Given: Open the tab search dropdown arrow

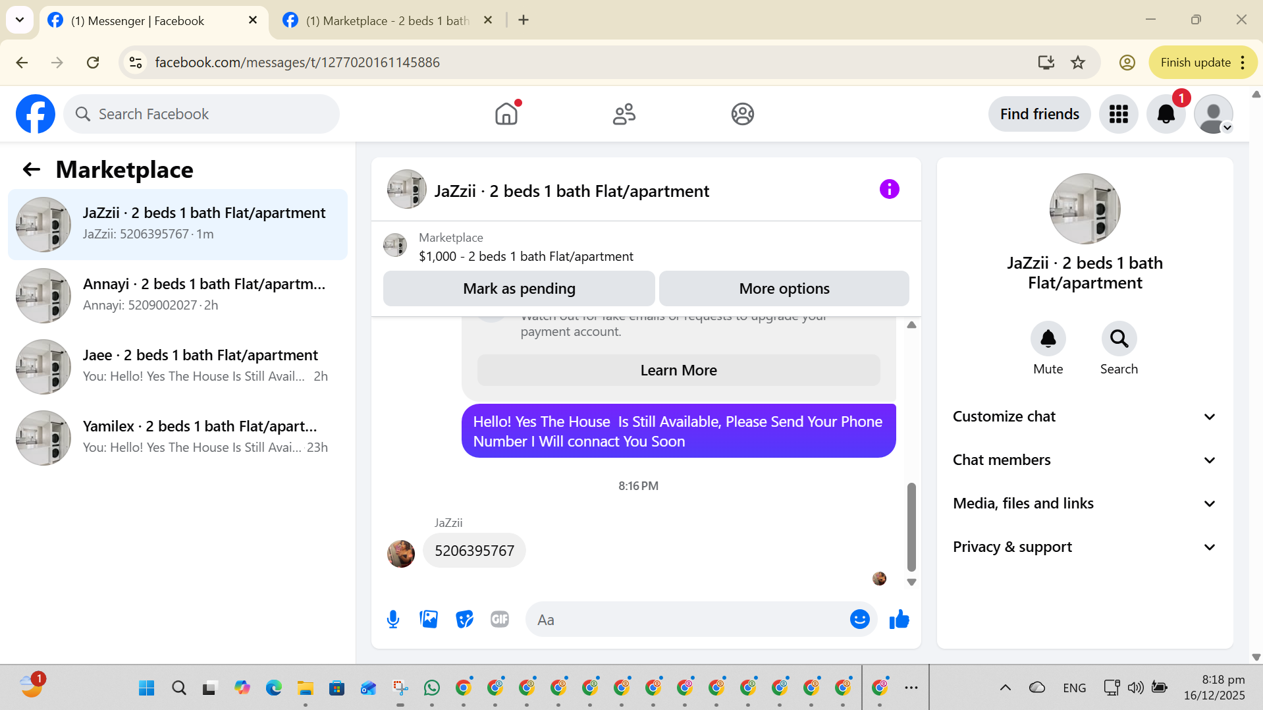Looking at the screenshot, I should 20,20.
